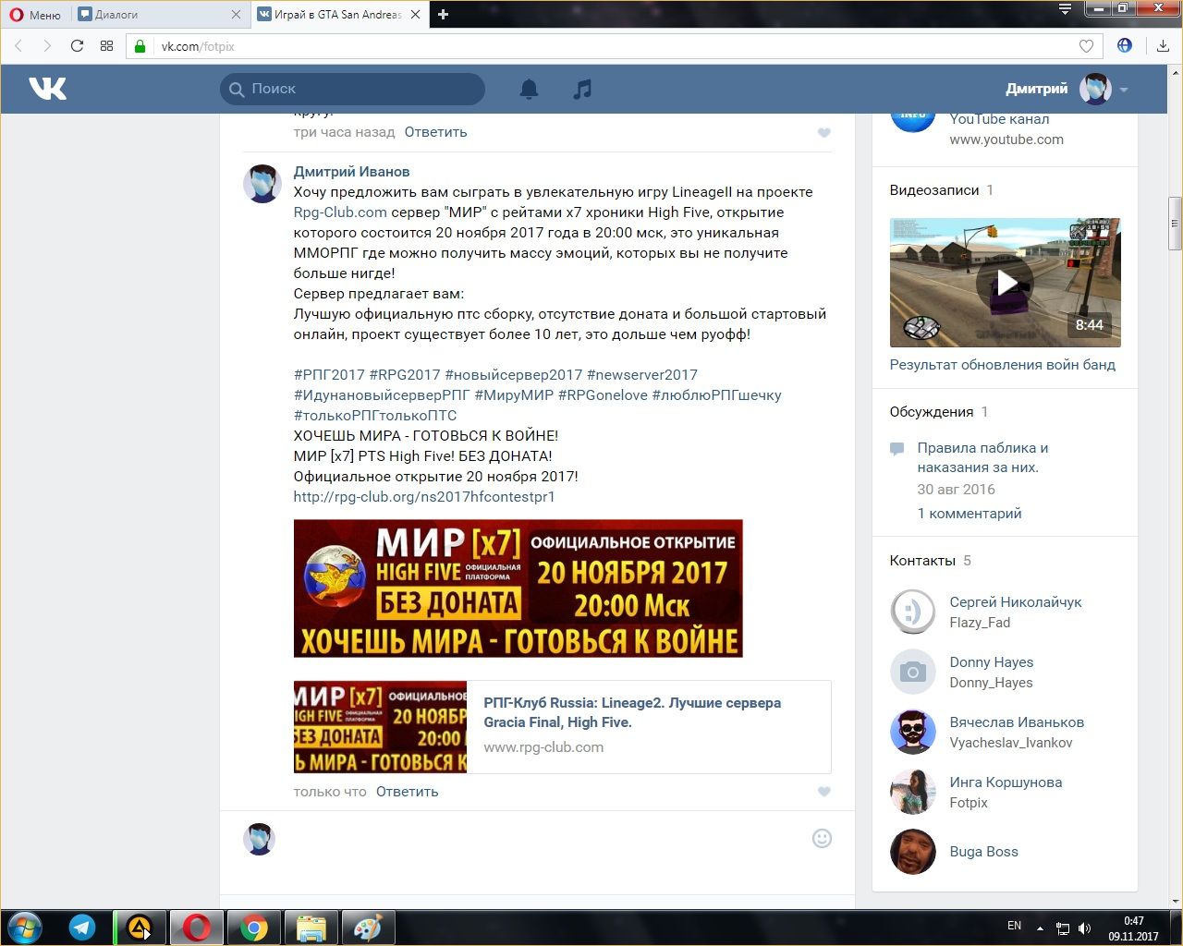Open Telegram from the taskbar
The image size is (1183, 946).
(x=82, y=927)
